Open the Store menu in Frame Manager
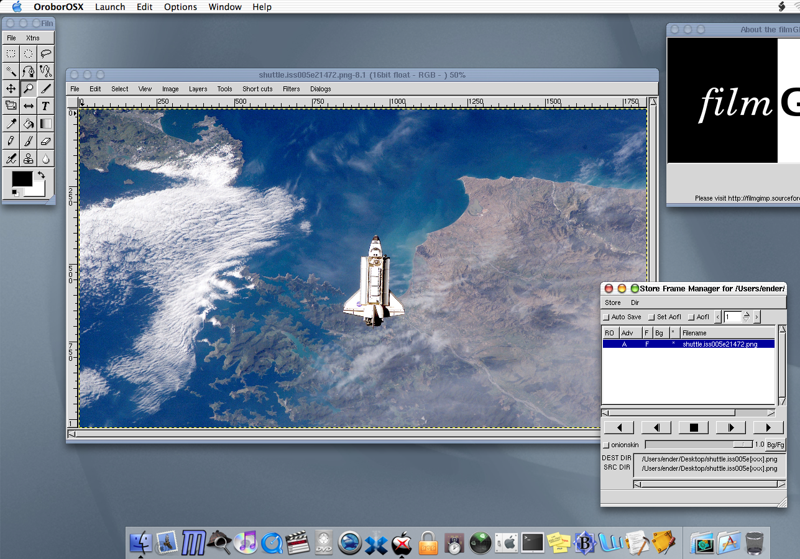Viewport: 800px width, 559px height. point(613,303)
